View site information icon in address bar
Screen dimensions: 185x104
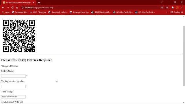[x=23, y=8]
